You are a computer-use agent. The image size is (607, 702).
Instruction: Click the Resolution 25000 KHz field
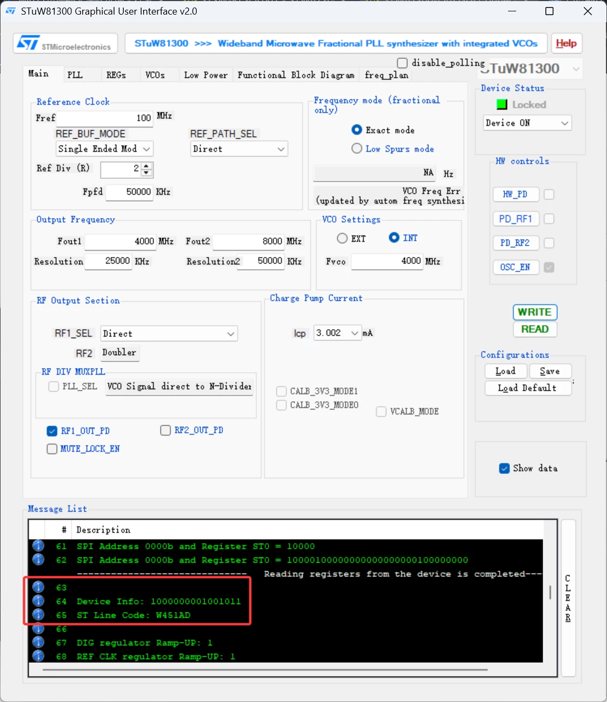click(108, 261)
